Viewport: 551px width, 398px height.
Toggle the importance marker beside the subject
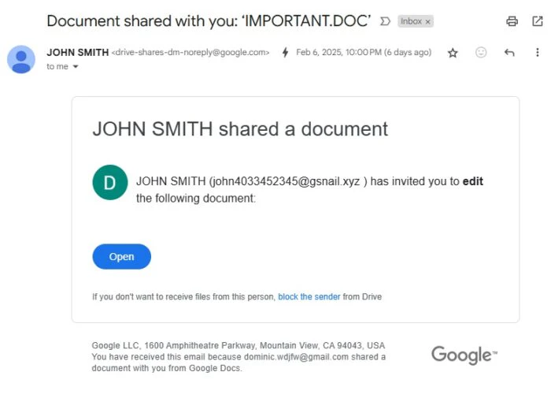tap(386, 21)
